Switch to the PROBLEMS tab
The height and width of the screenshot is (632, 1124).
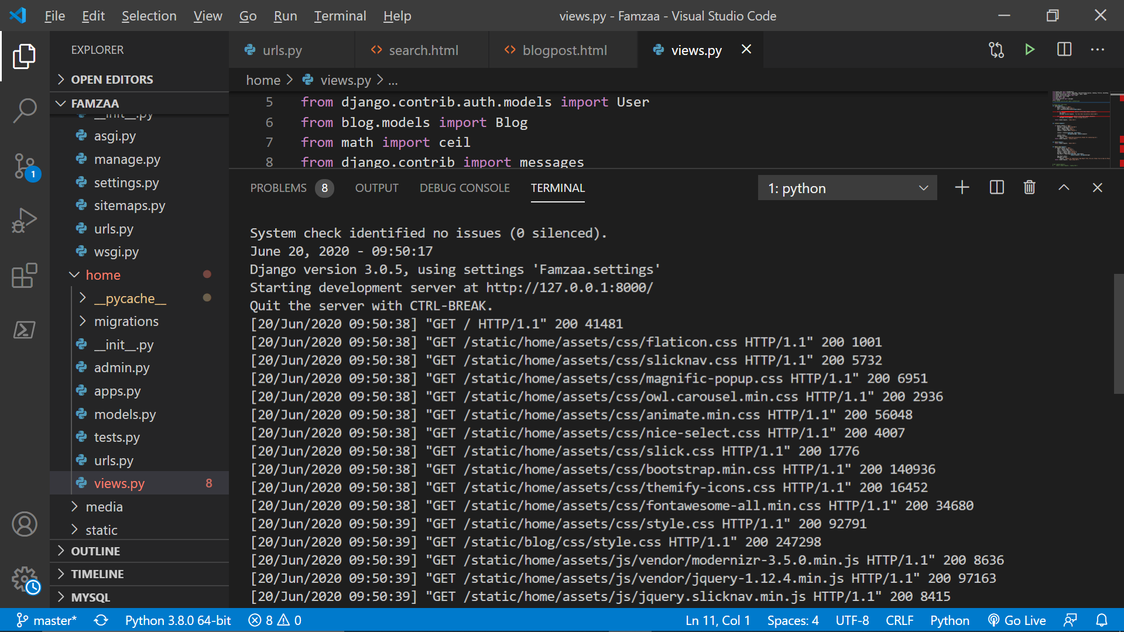(x=278, y=188)
